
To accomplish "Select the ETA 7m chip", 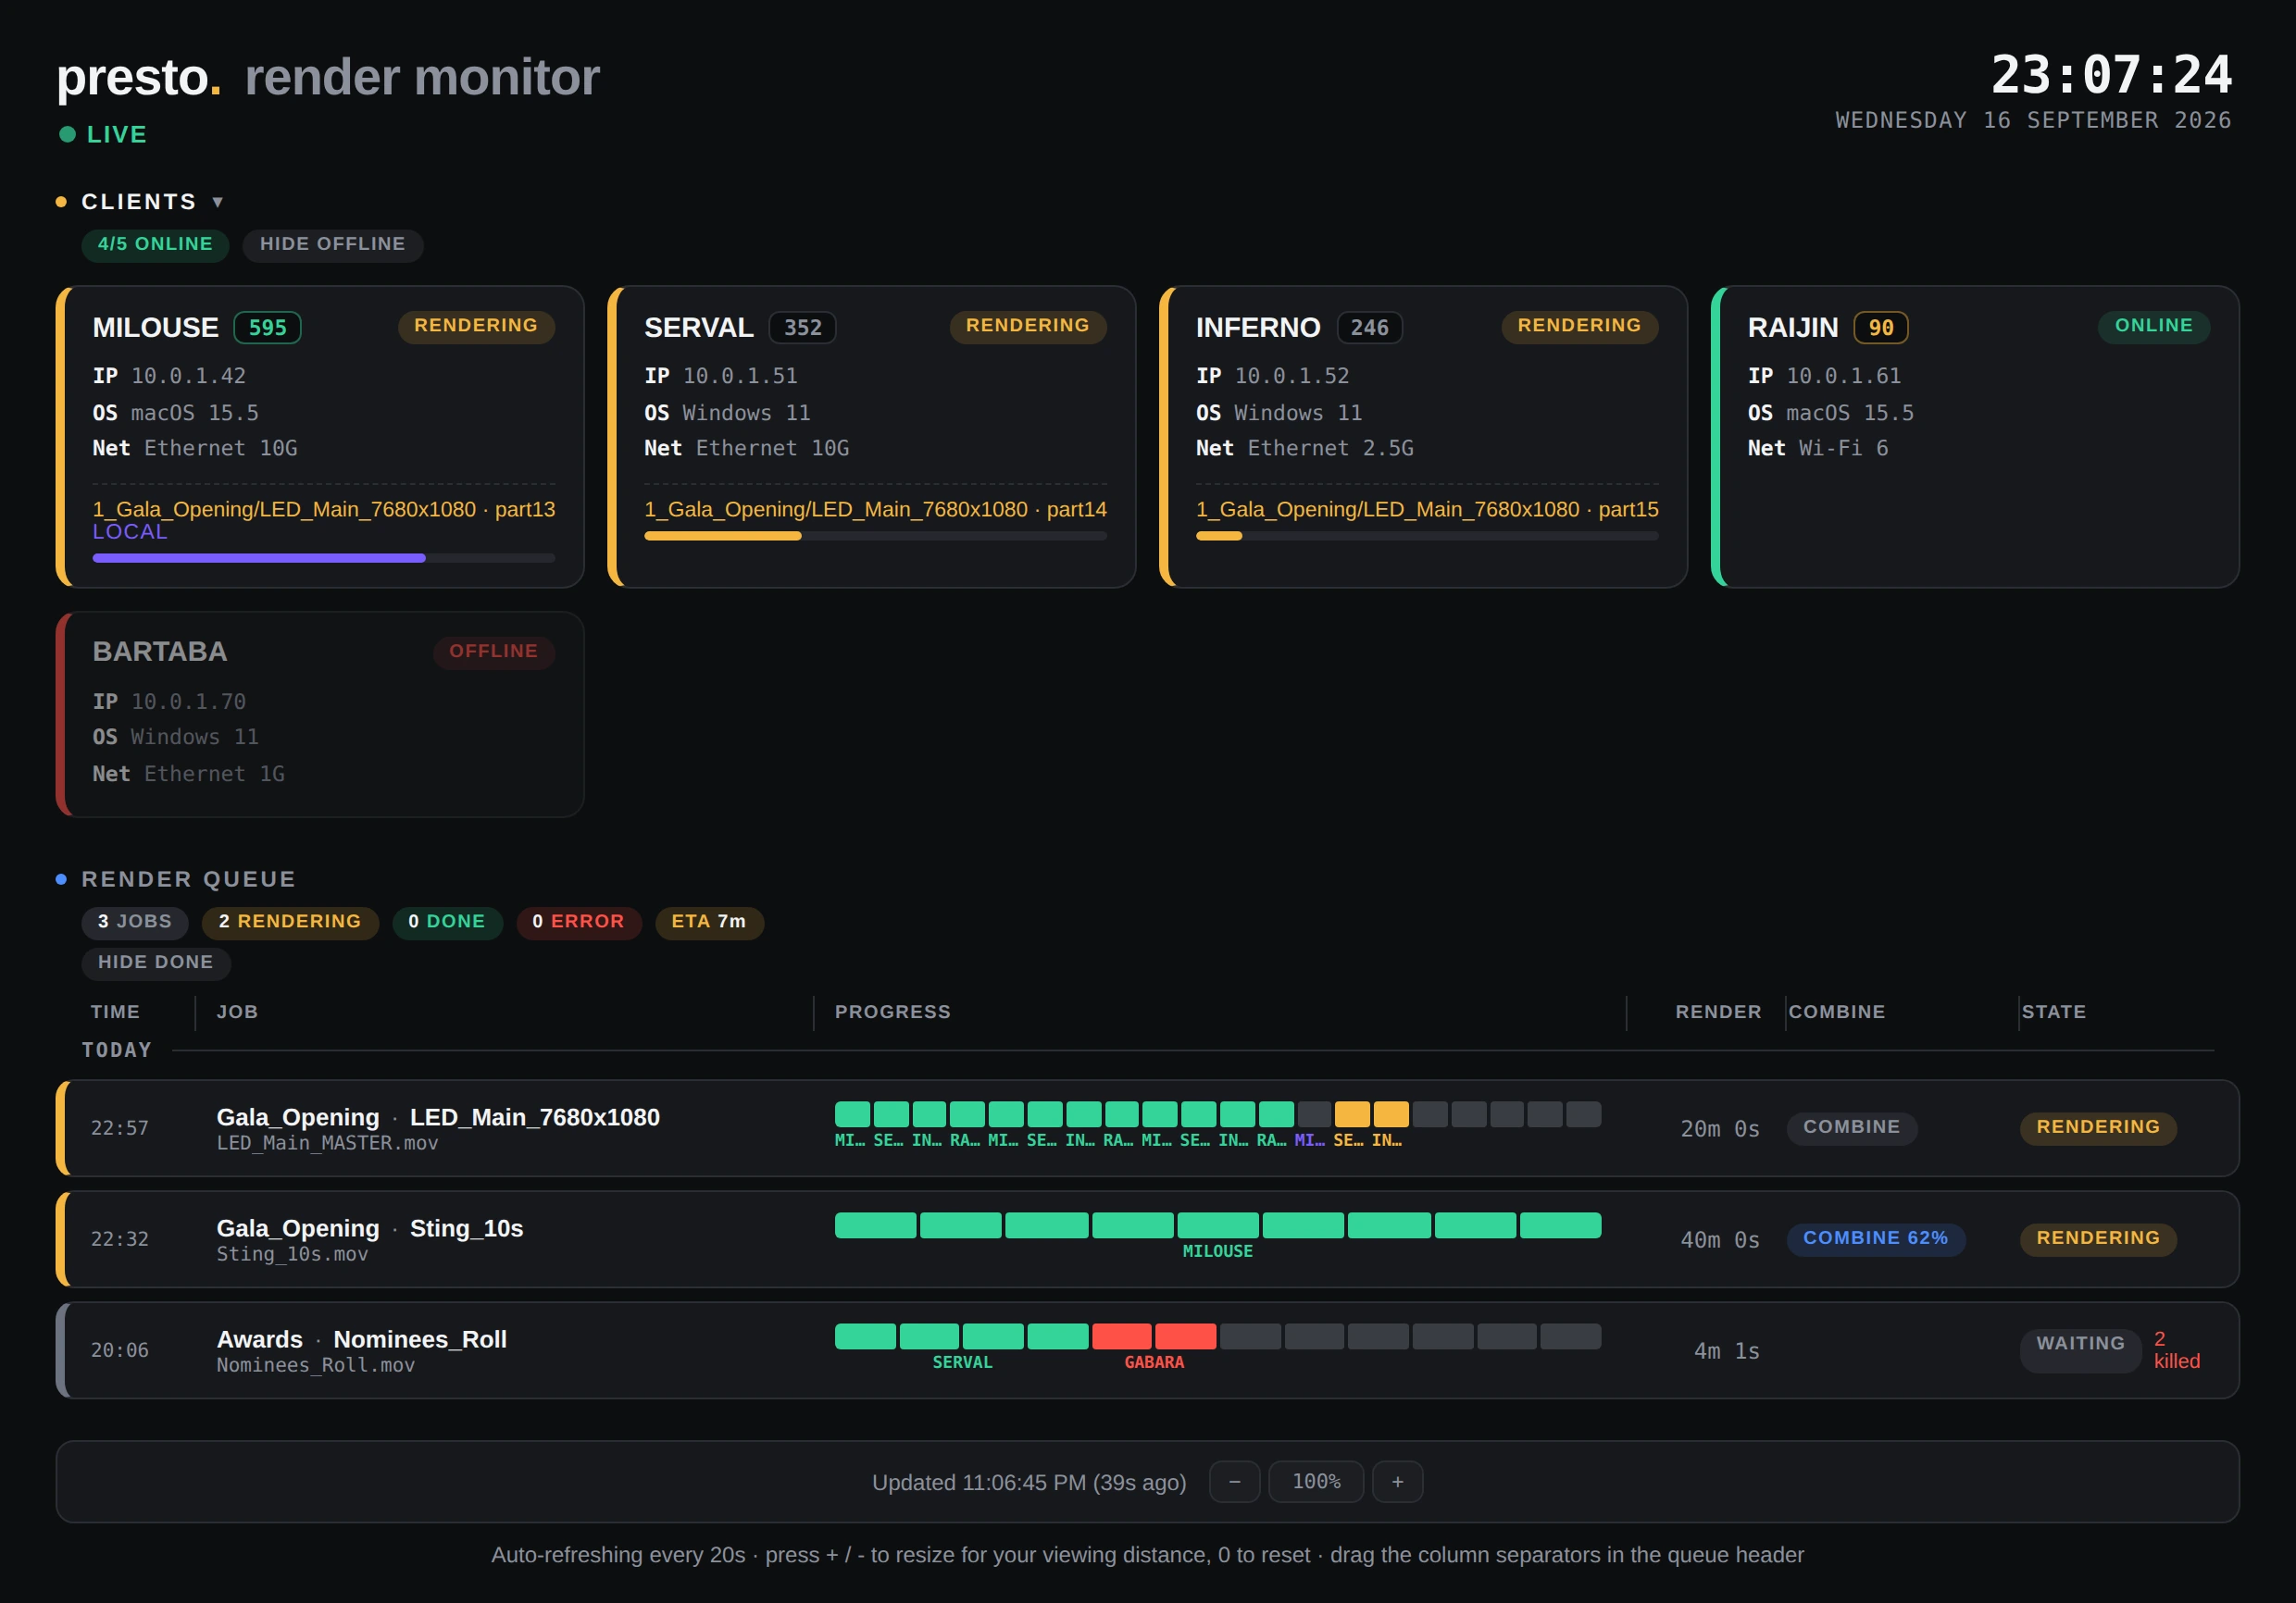I will pos(709,922).
